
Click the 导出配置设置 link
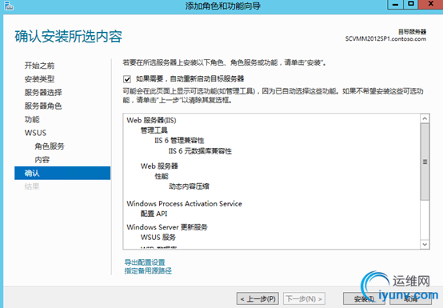pos(145,262)
